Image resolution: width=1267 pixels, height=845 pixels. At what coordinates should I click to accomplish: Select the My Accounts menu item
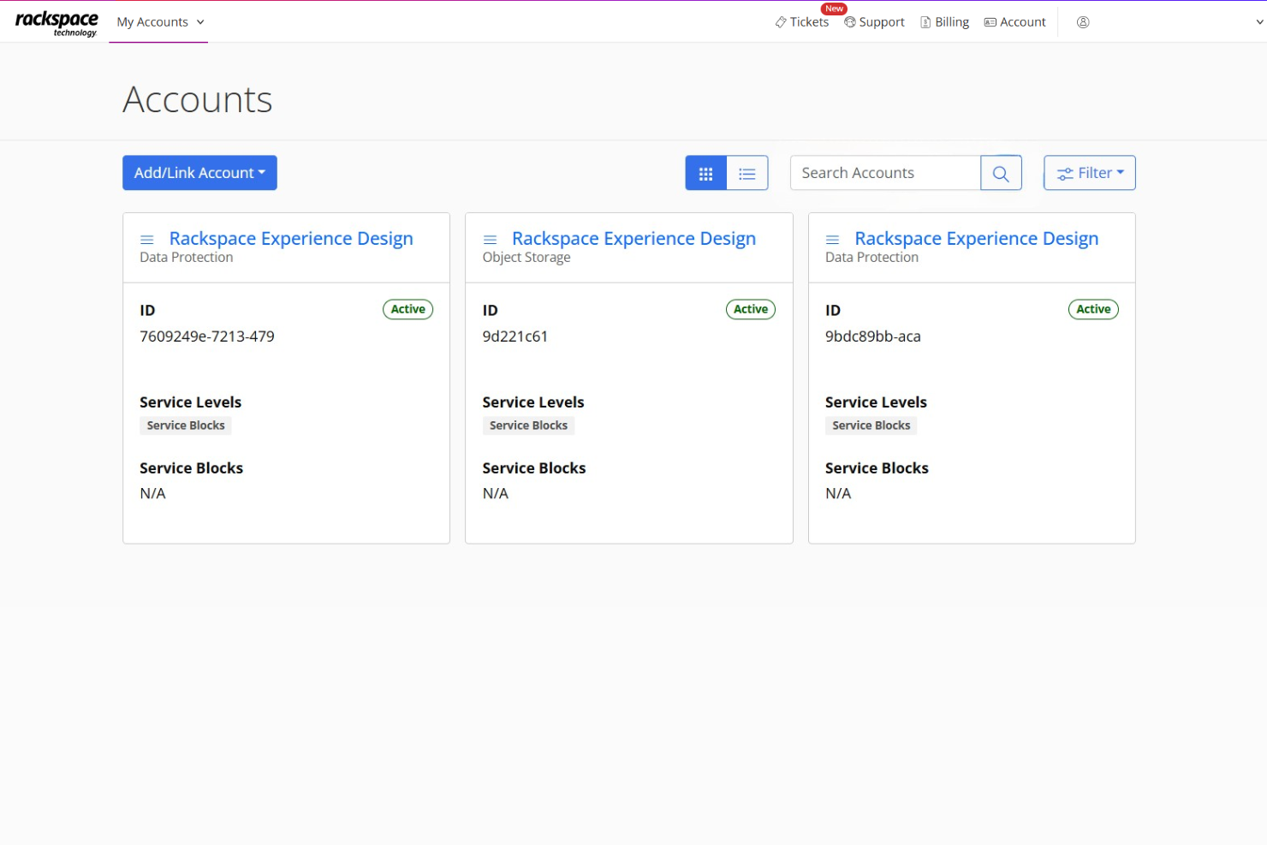click(x=152, y=21)
